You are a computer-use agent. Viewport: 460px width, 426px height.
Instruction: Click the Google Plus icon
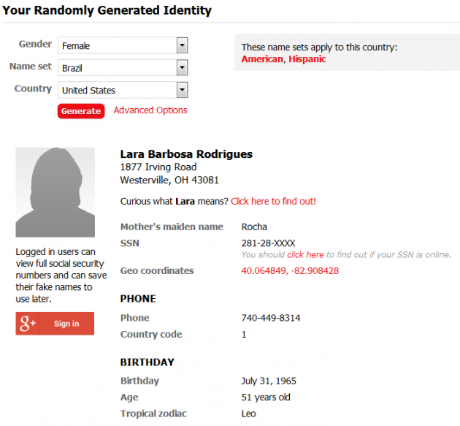click(28, 324)
